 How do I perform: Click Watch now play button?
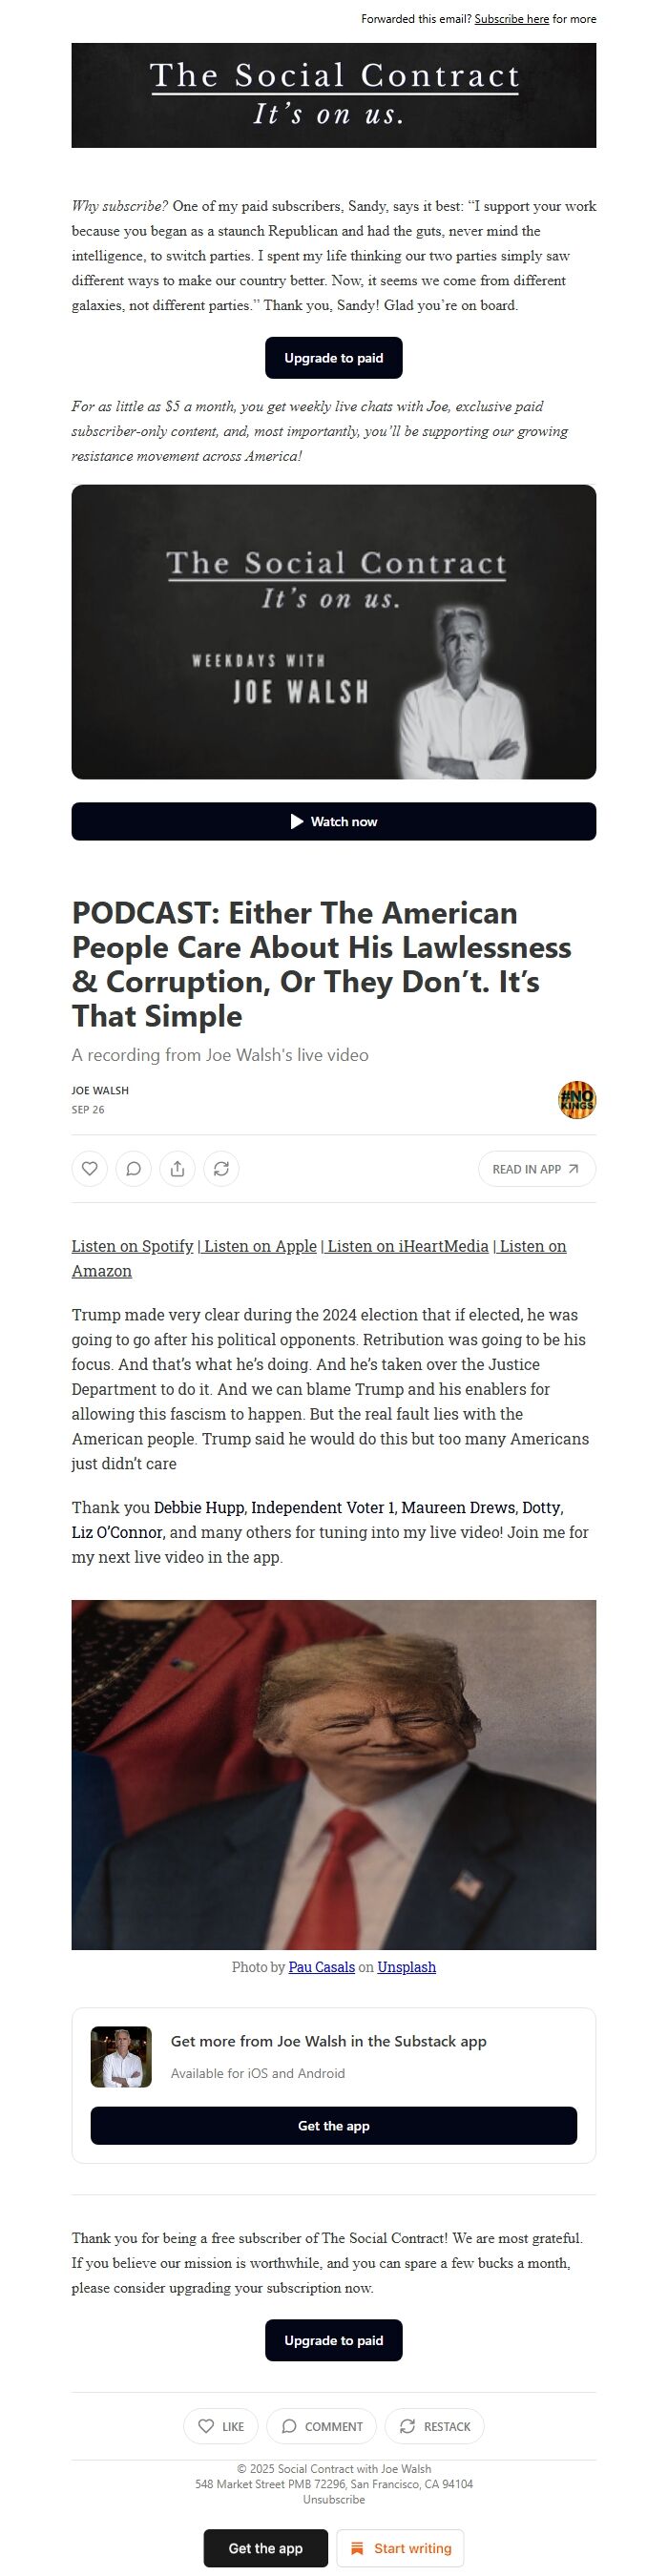334,821
